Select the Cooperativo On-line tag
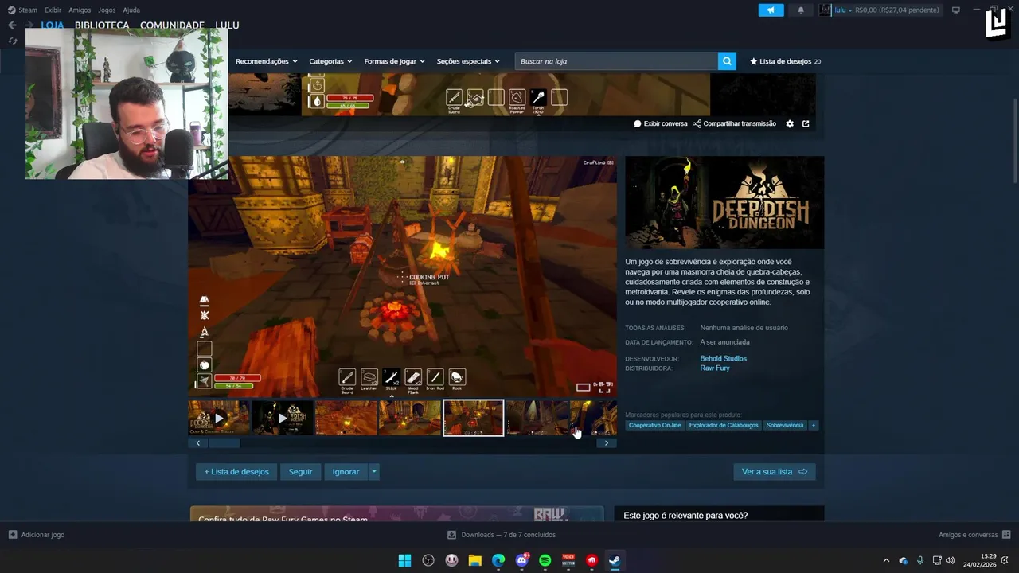Screen dimensions: 1019x573 pyautogui.click(x=654, y=425)
